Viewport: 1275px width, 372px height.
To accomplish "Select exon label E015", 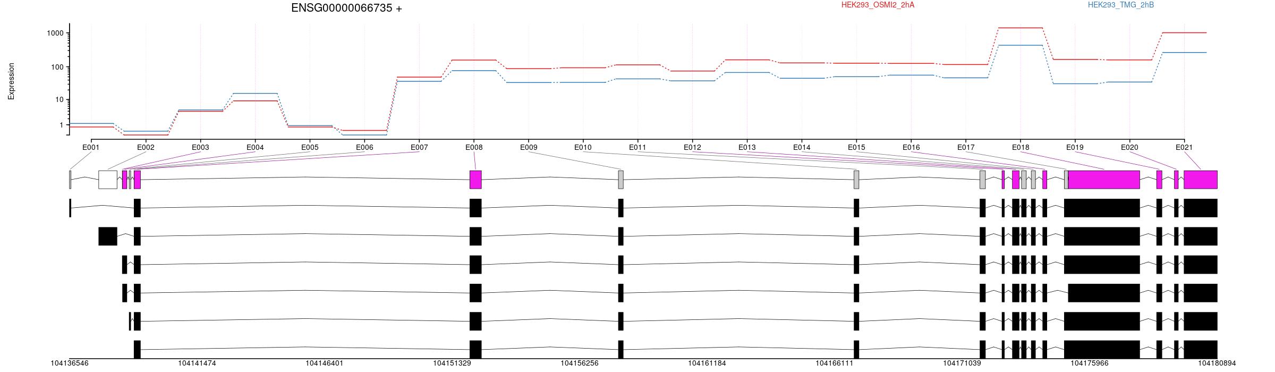I will pyautogui.click(x=856, y=147).
